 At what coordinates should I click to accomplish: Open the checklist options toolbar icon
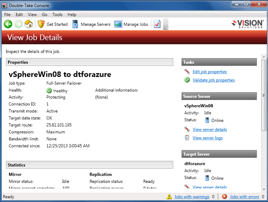(x=157, y=24)
